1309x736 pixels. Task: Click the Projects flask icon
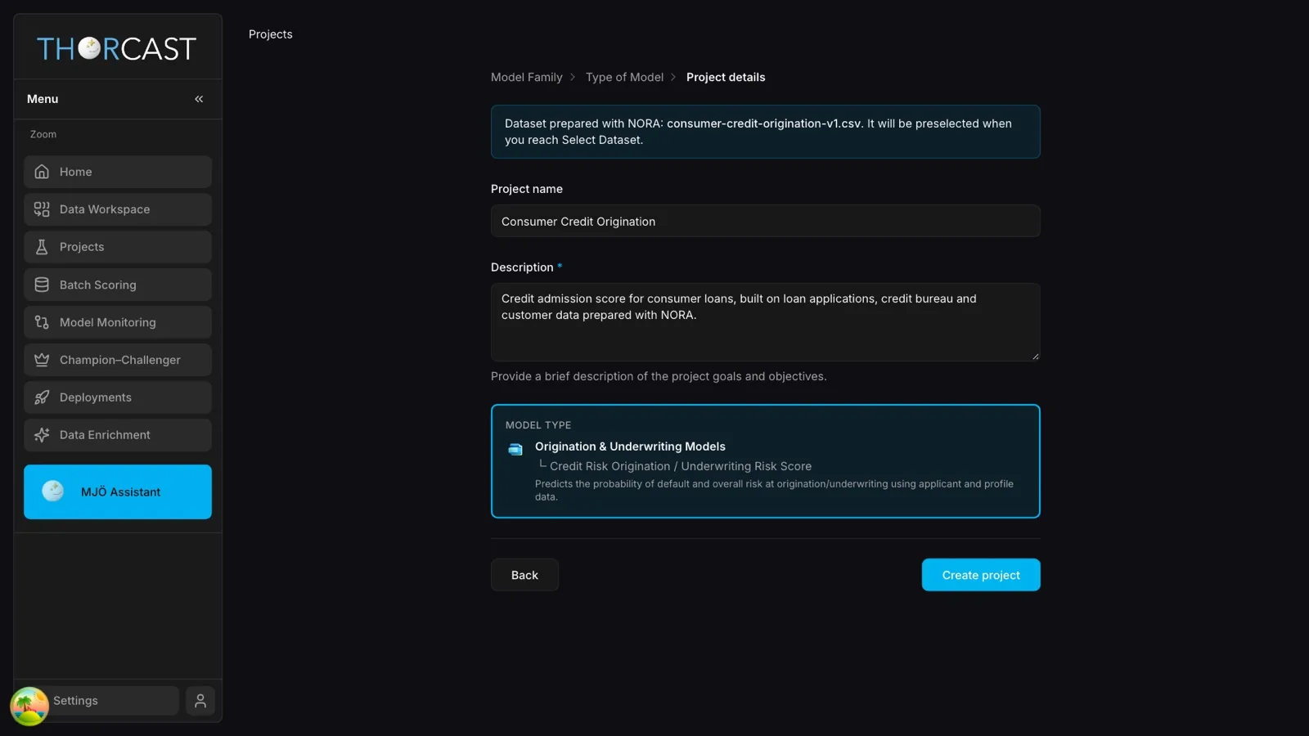coord(42,247)
